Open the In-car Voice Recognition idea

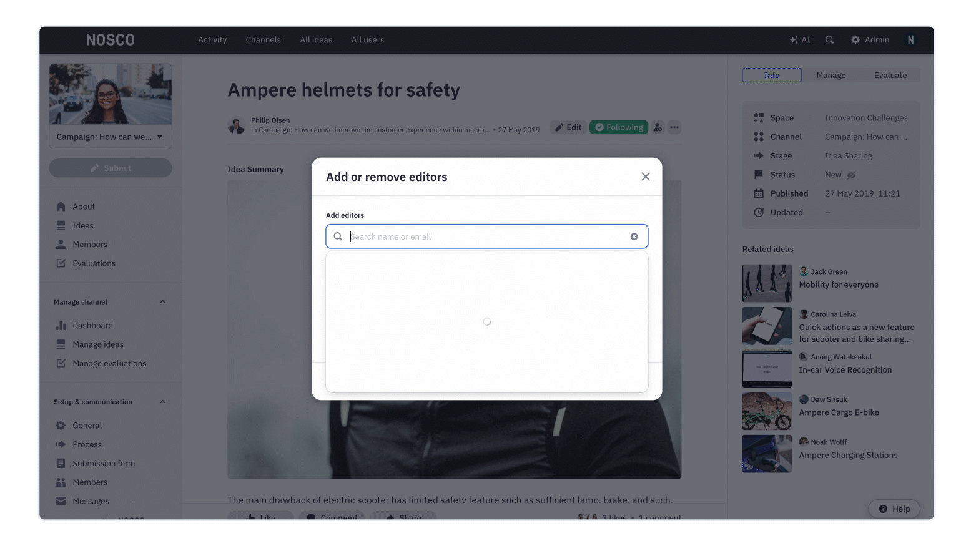845,370
